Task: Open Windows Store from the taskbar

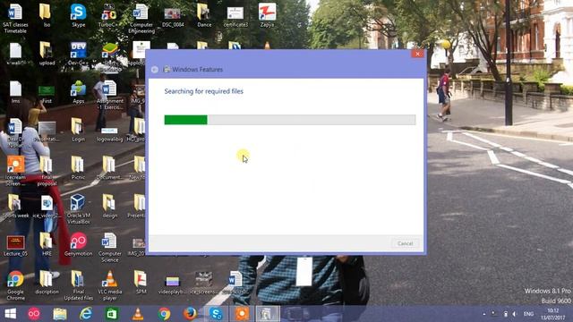Action: (x=112, y=314)
